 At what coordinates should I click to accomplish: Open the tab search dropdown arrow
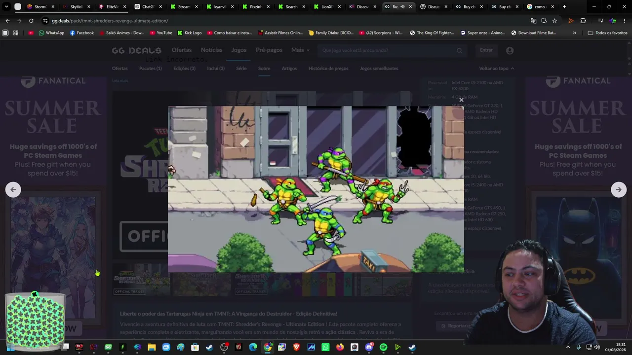pyautogui.click(x=6, y=7)
